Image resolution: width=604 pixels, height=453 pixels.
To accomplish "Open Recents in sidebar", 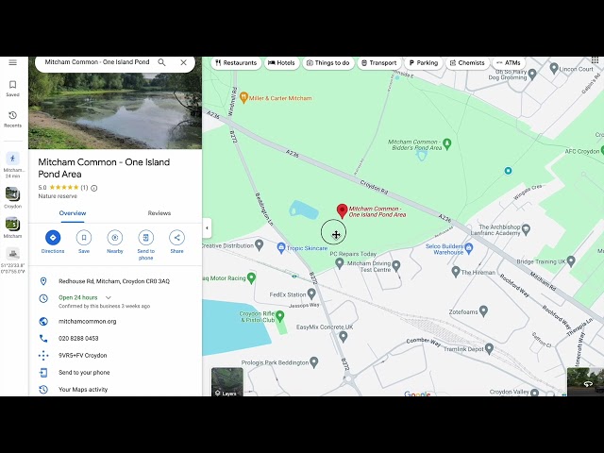I will pos(12,119).
